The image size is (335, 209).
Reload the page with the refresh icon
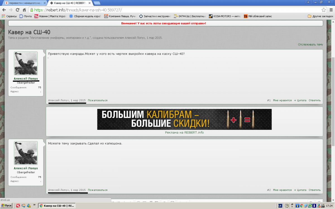coord(18,10)
